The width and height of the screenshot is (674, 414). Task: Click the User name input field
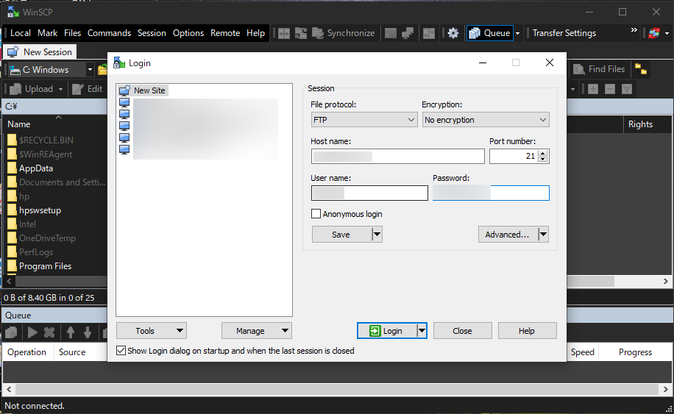pos(369,193)
